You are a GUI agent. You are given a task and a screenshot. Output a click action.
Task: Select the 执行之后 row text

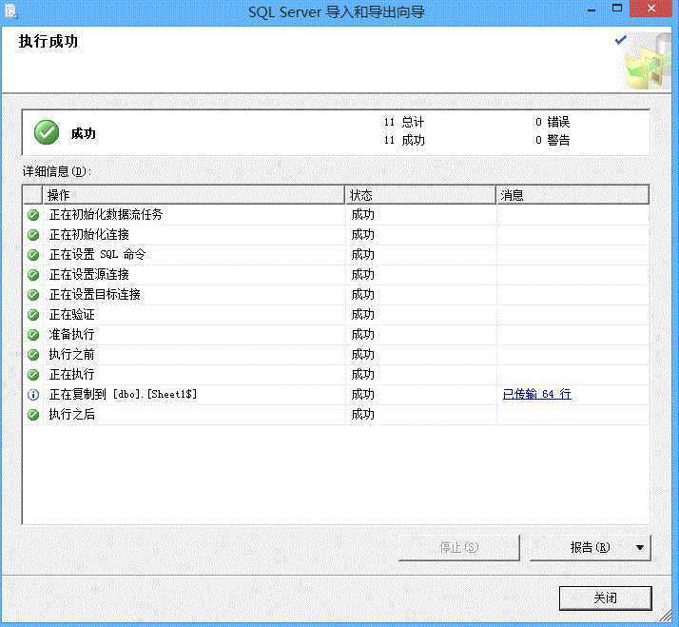pyautogui.click(x=71, y=414)
